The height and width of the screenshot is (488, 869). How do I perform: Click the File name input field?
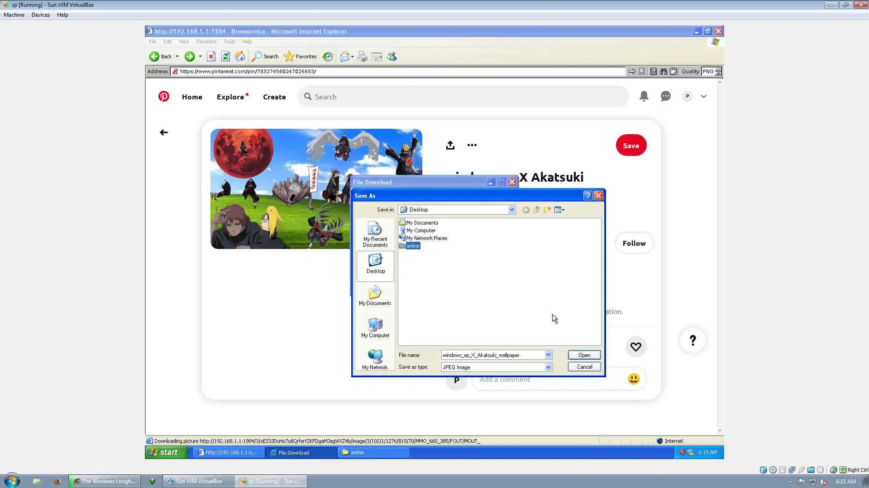(x=492, y=355)
